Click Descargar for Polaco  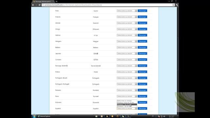click(x=142, y=72)
